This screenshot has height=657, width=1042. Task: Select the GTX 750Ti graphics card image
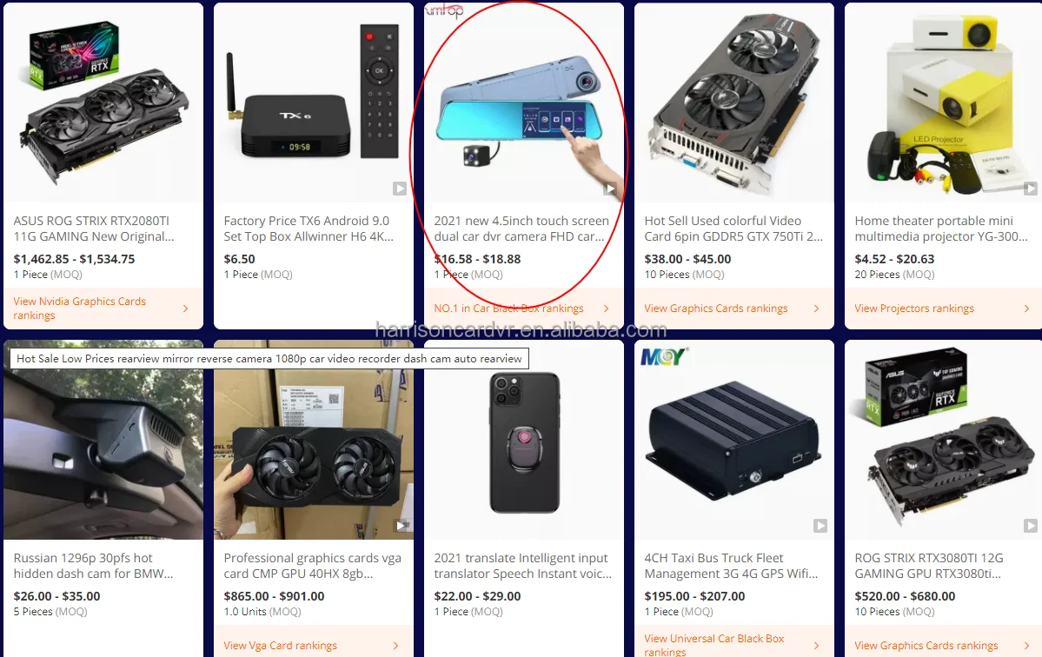(734, 103)
